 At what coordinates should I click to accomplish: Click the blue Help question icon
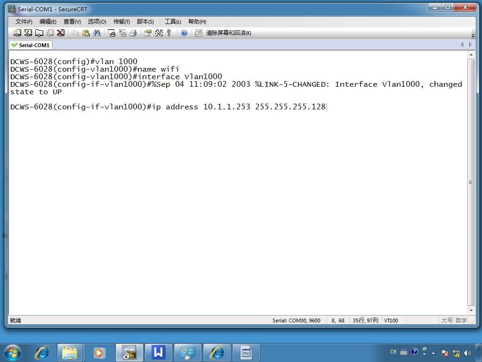click(x=184, y=33)
